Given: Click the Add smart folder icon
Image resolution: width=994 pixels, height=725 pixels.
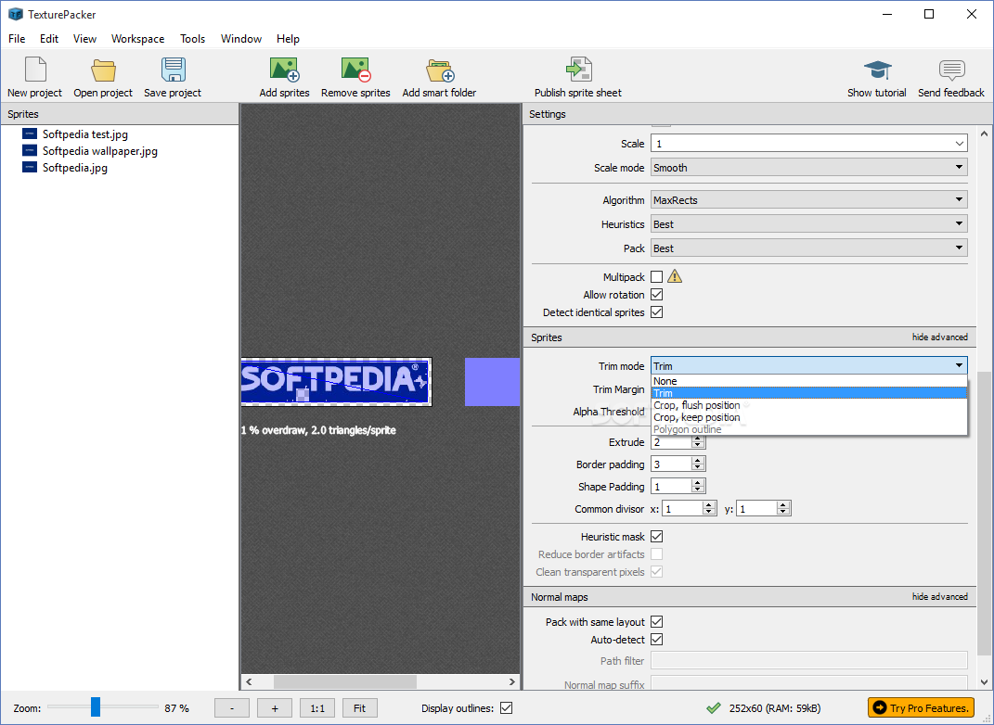Looking at the screenshot, I should 440,70.
